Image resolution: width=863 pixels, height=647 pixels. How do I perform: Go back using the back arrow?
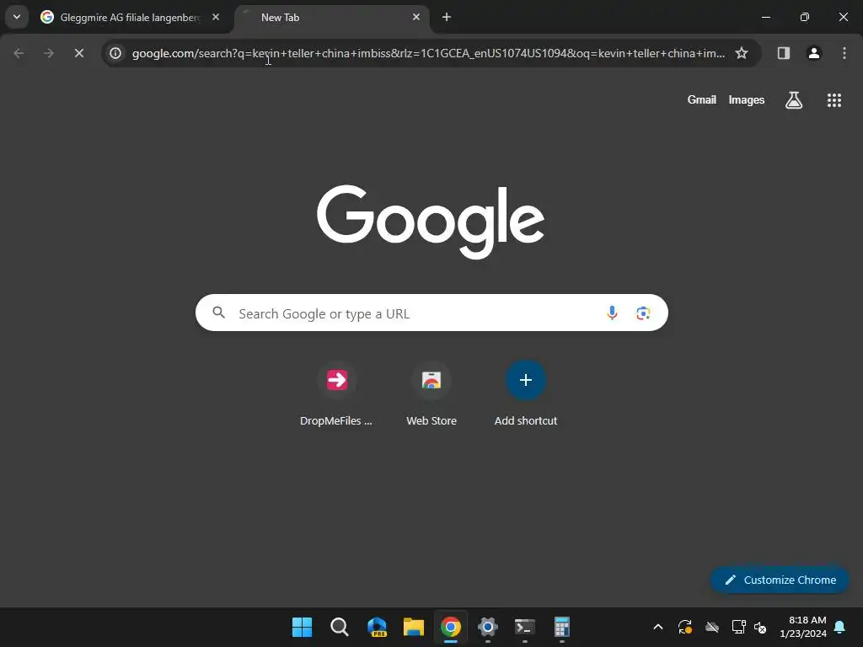[19, 53]
